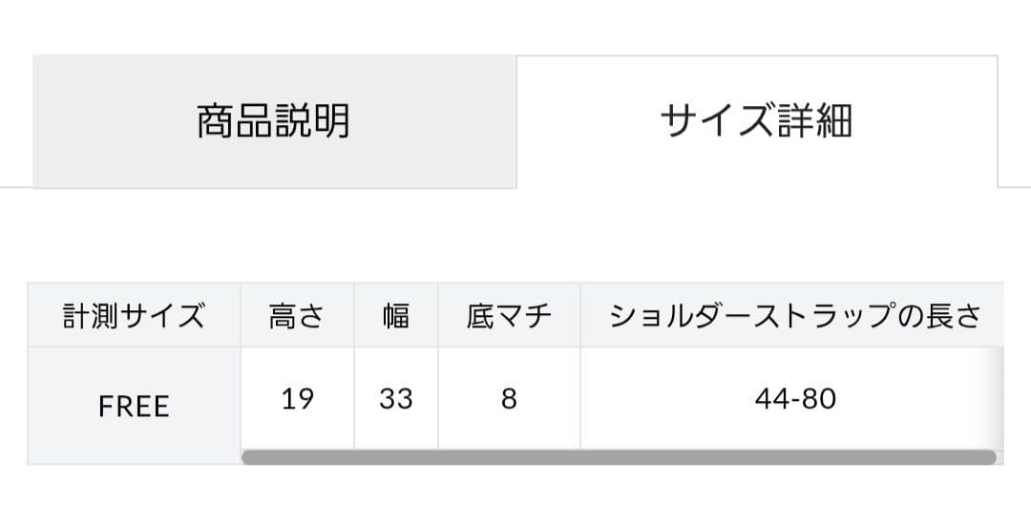The image size is (1031, 527).
Task: Select the 幅 column header
Action: 395,315
